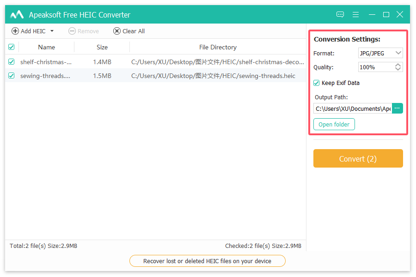The height and width of the screenshot is (277, 416).
Task: Expand the Add HEIC dropdown arrow
Action: pos(52,31)
